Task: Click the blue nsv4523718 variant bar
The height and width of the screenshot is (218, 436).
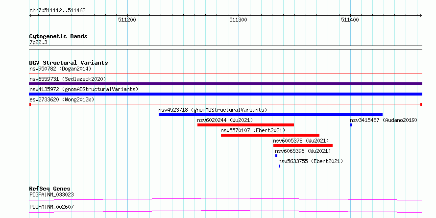Action: 270,115
